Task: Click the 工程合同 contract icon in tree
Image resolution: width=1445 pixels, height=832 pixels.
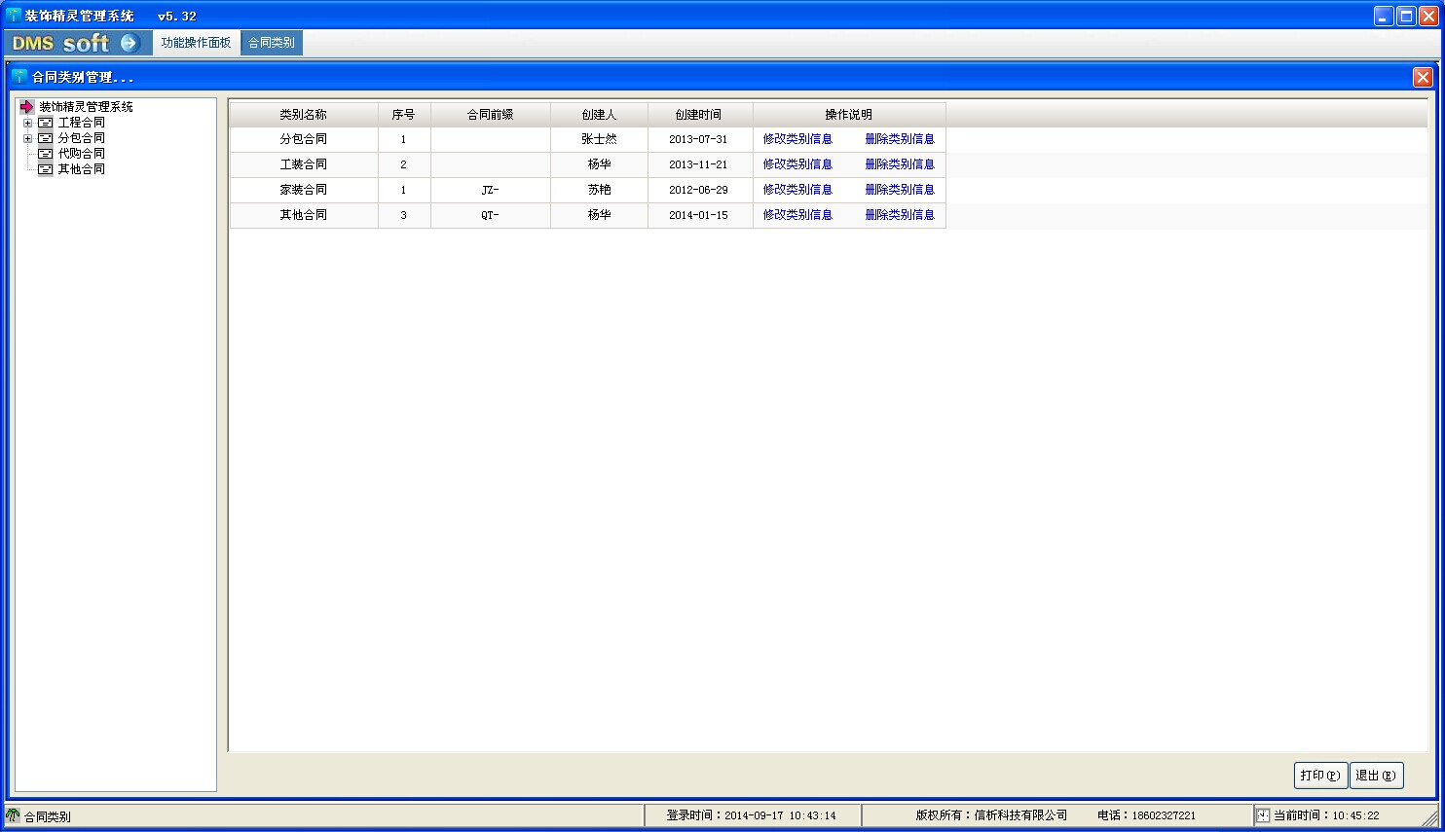Action: pos(45,123)
